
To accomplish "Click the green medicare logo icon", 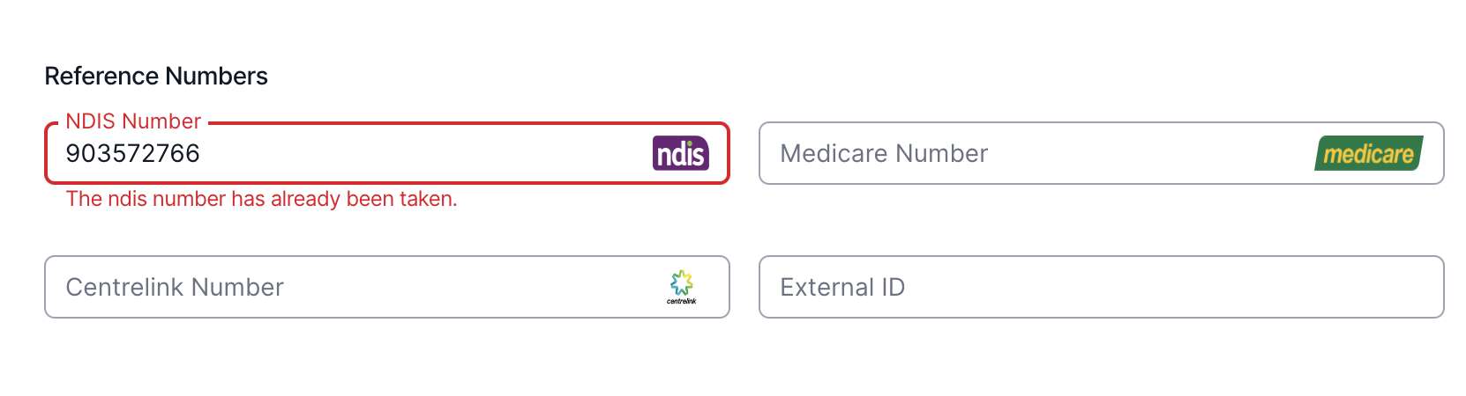I will click(x=1369, y=153).
